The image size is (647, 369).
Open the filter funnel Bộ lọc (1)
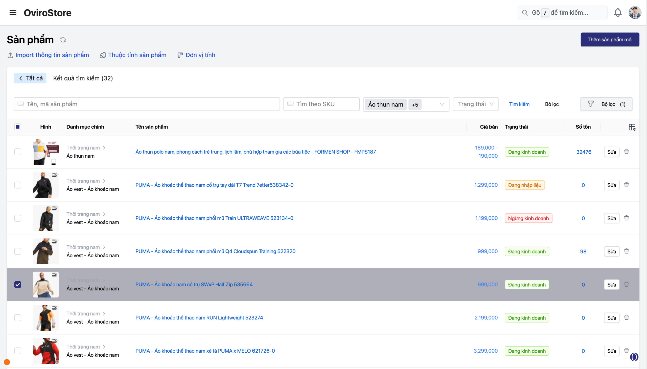[606, 104]
